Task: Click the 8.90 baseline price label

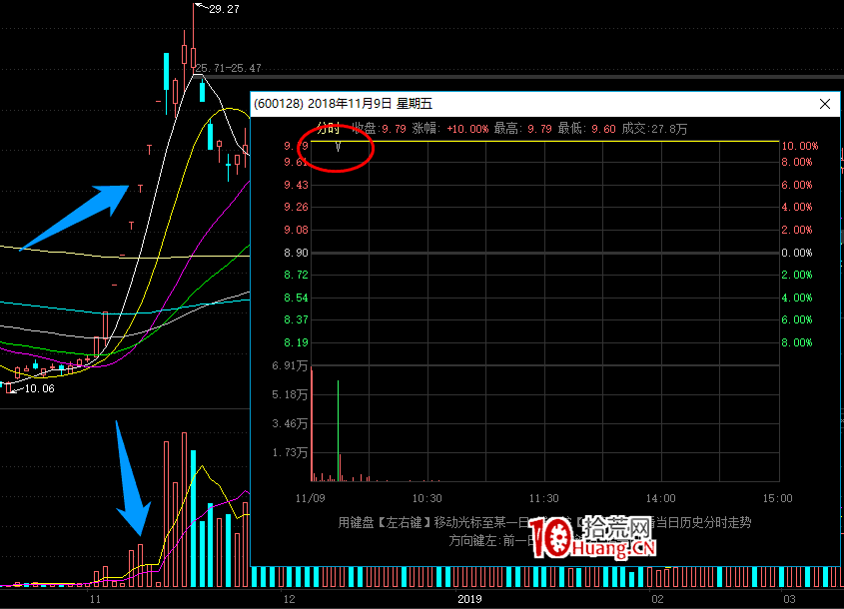Action: (x=295, y=254)
